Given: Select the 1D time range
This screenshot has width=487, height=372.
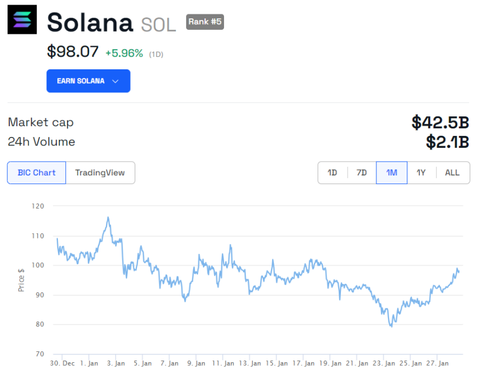Looking at the screenshot, I should coord(332,173).
